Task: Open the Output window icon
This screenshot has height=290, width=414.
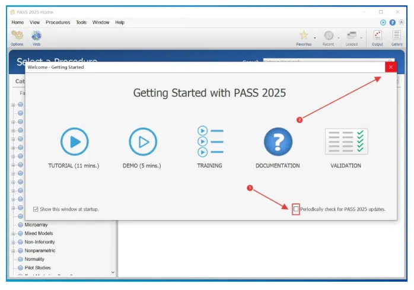Action: (x=378, y=35)
